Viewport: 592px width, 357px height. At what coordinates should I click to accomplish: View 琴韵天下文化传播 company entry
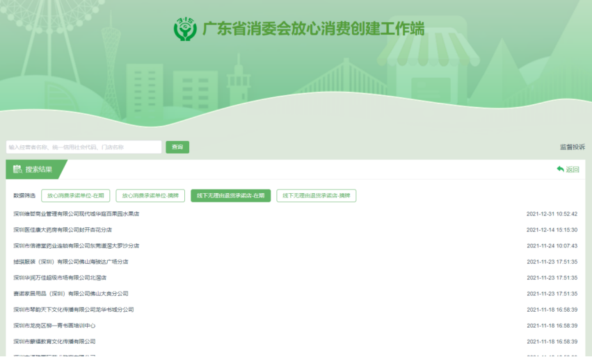tap(74, 310)
